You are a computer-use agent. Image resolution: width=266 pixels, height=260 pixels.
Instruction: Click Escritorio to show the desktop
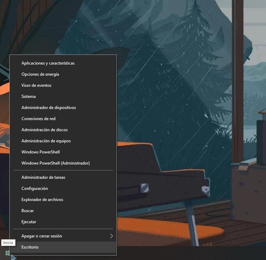coord(63,247)
